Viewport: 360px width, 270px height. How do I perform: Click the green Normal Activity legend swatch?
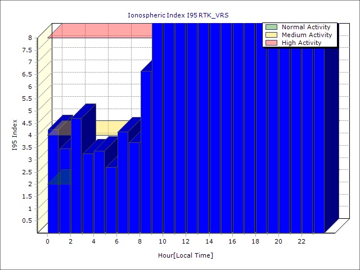point(271,27)
